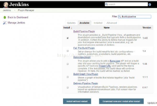This screenshot has width=157, height=106.
Task: Click the breadcrumb separator arrow after Jenkins
Action: 15,10
